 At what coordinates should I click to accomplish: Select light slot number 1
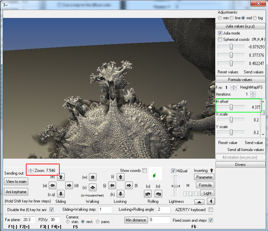tap(186, 194)
